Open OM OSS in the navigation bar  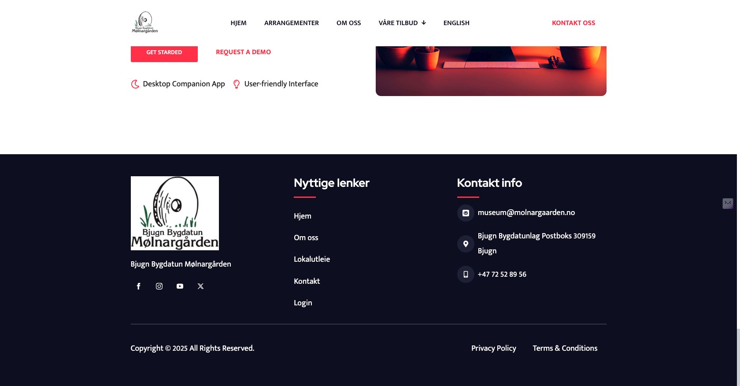[349, 23]
